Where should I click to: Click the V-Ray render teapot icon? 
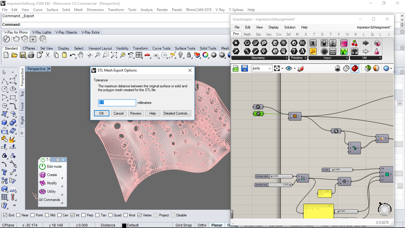(x=16, y=39)
